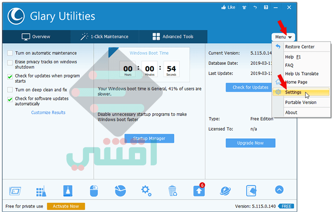Click the thumbs-up Like button
334x212 pixels.
coord(228,7)
